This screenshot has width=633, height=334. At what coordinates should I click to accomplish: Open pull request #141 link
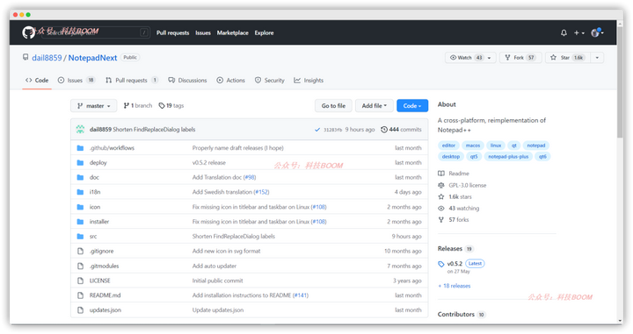[x=301, y=295]
